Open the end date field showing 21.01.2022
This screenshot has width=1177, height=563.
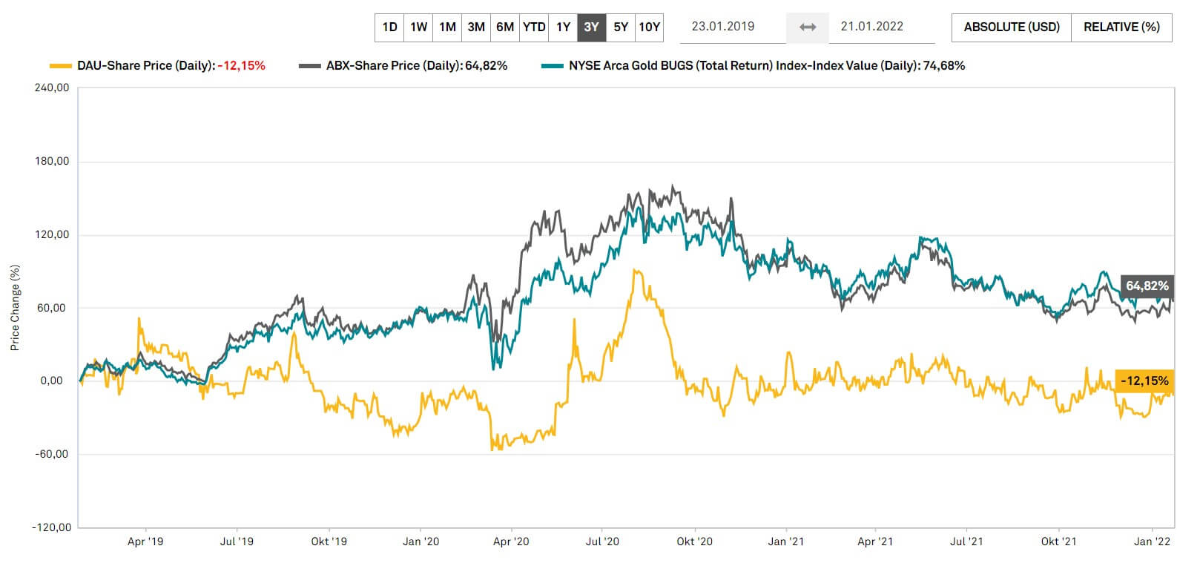point(871,27)
